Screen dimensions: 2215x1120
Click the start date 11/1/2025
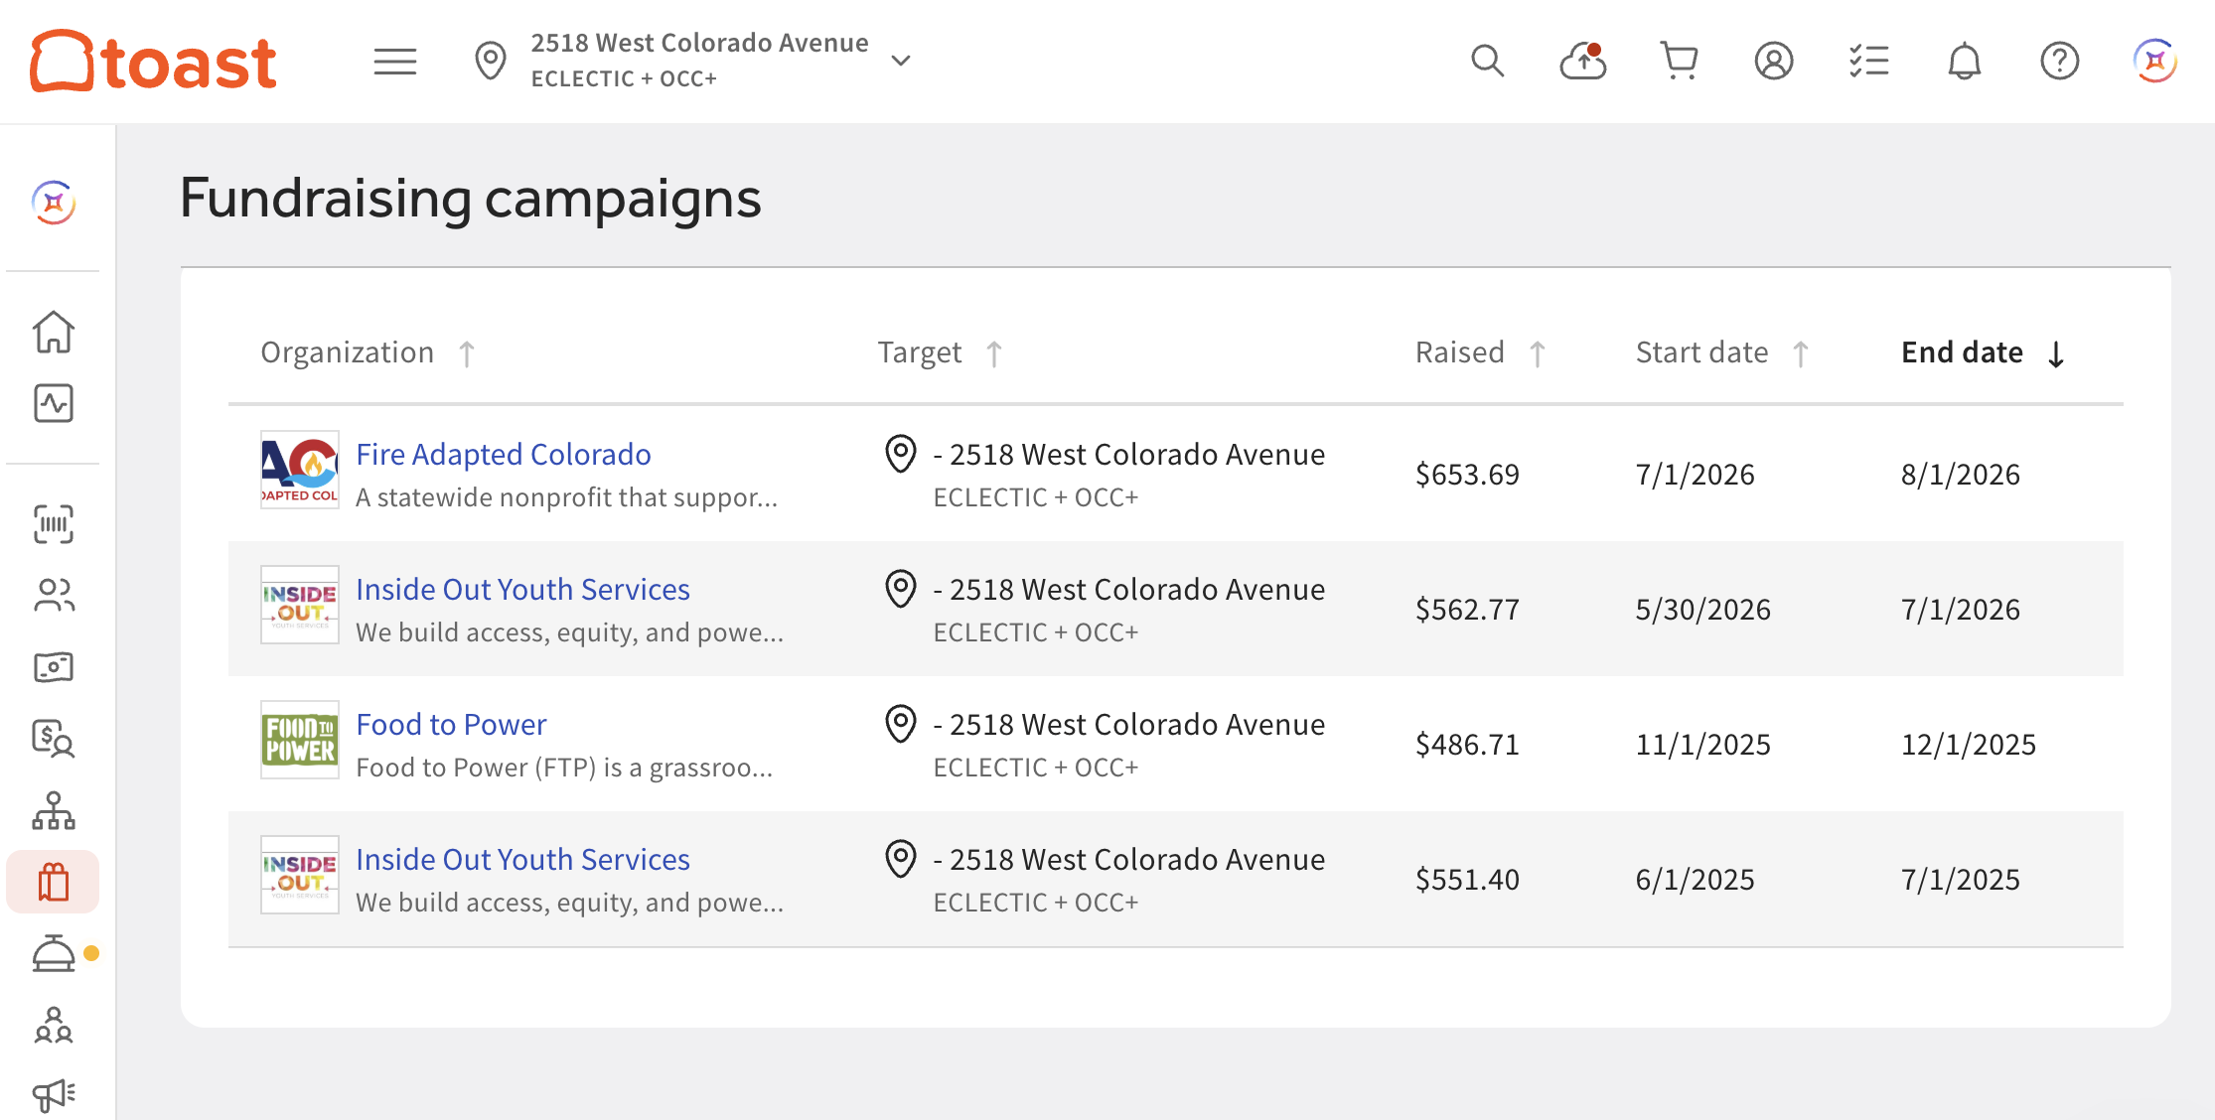pyautogui.click(x=1703, y=744)
